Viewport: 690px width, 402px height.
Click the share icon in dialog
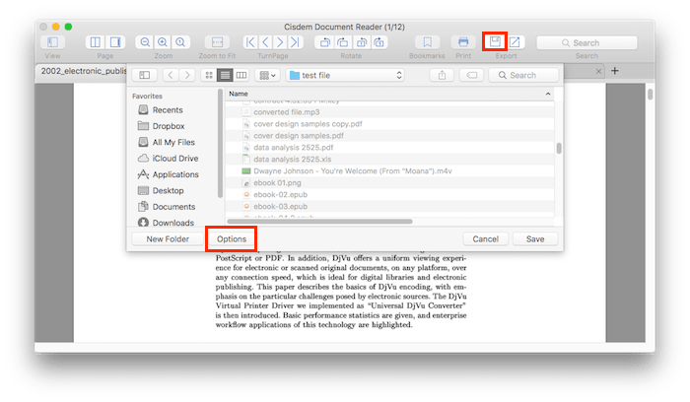442,75
